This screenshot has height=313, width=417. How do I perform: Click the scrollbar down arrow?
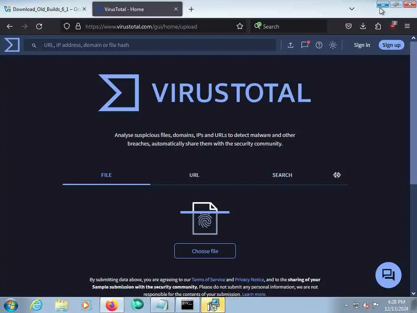point(413,293)
